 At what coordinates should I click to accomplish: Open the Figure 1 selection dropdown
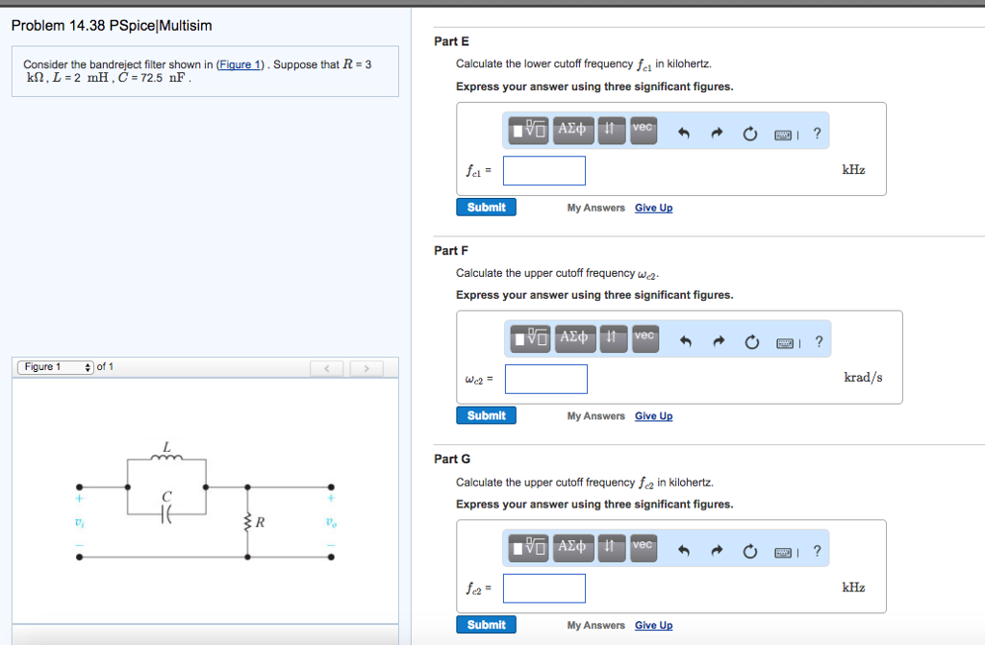(x=53, y=366)
